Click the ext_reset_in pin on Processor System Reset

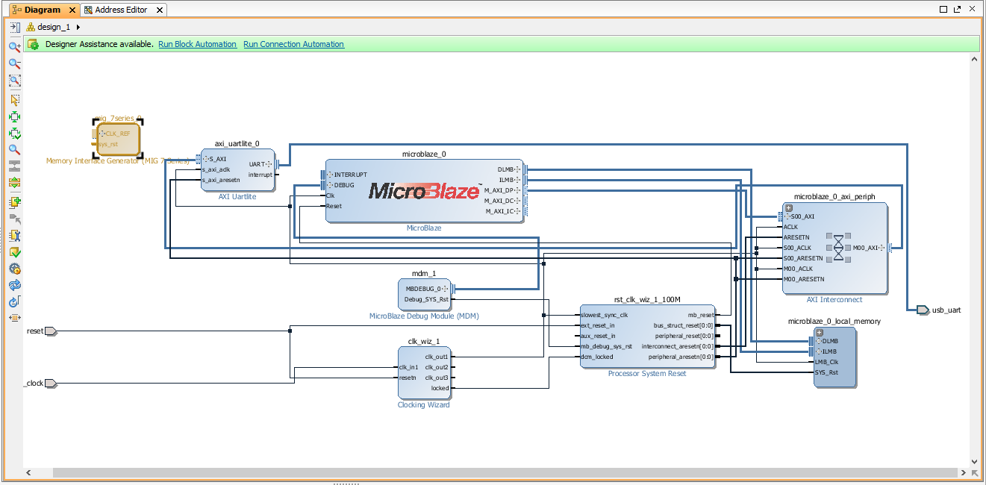coord(597,325)
